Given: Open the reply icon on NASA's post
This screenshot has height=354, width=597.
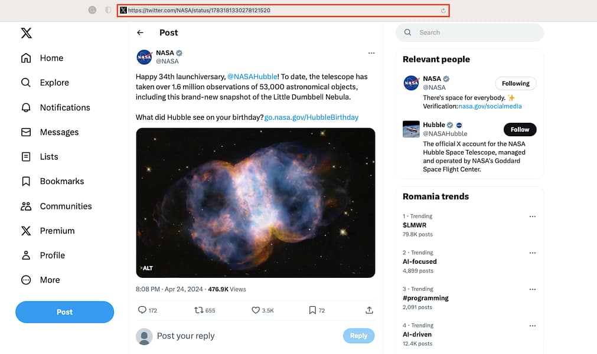Looking at the screenshot, I should coord(141,310).
